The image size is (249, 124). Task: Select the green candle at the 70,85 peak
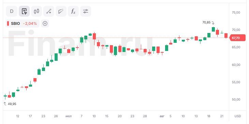[x=213, y=30]
